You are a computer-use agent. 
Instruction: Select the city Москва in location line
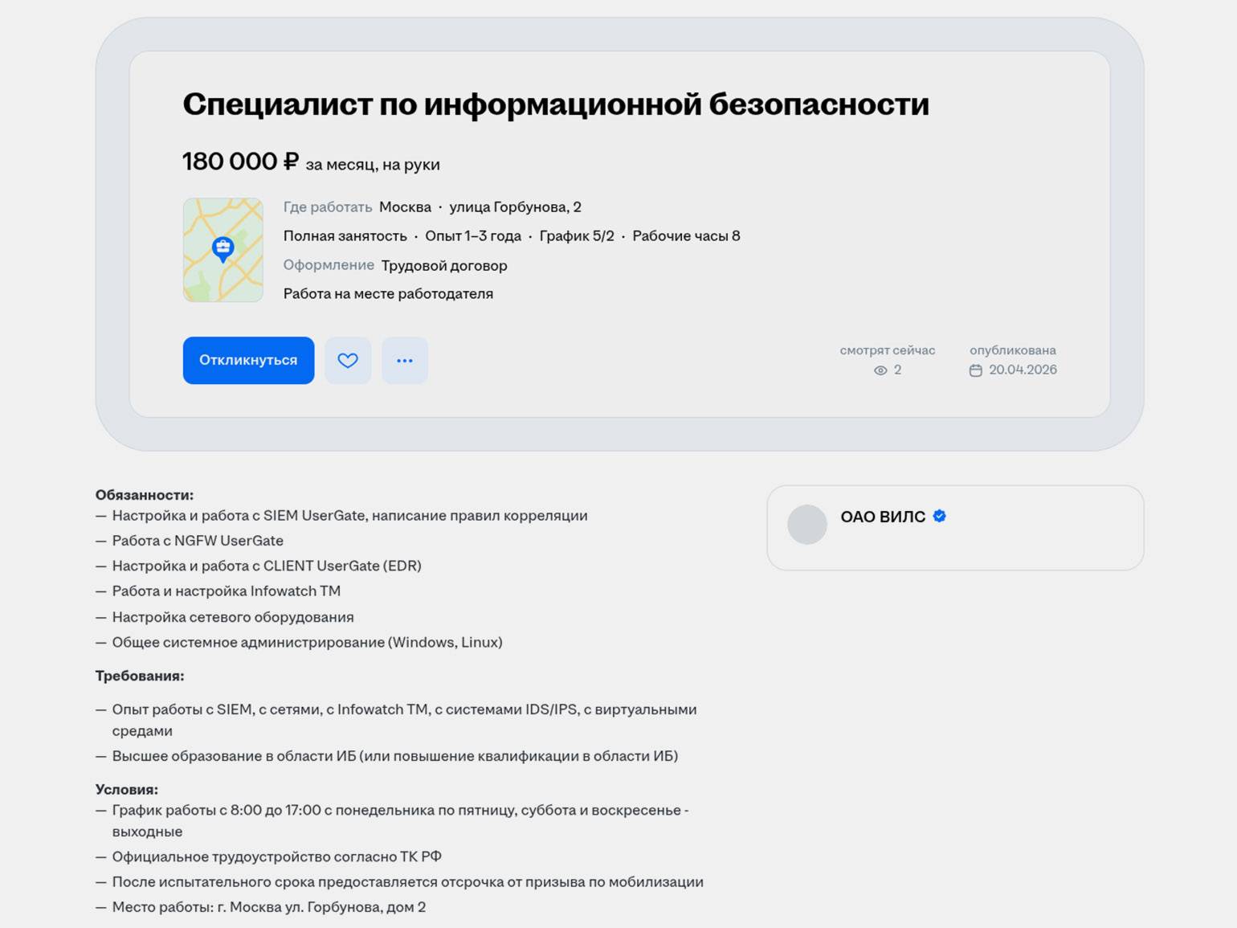(405, 207)
